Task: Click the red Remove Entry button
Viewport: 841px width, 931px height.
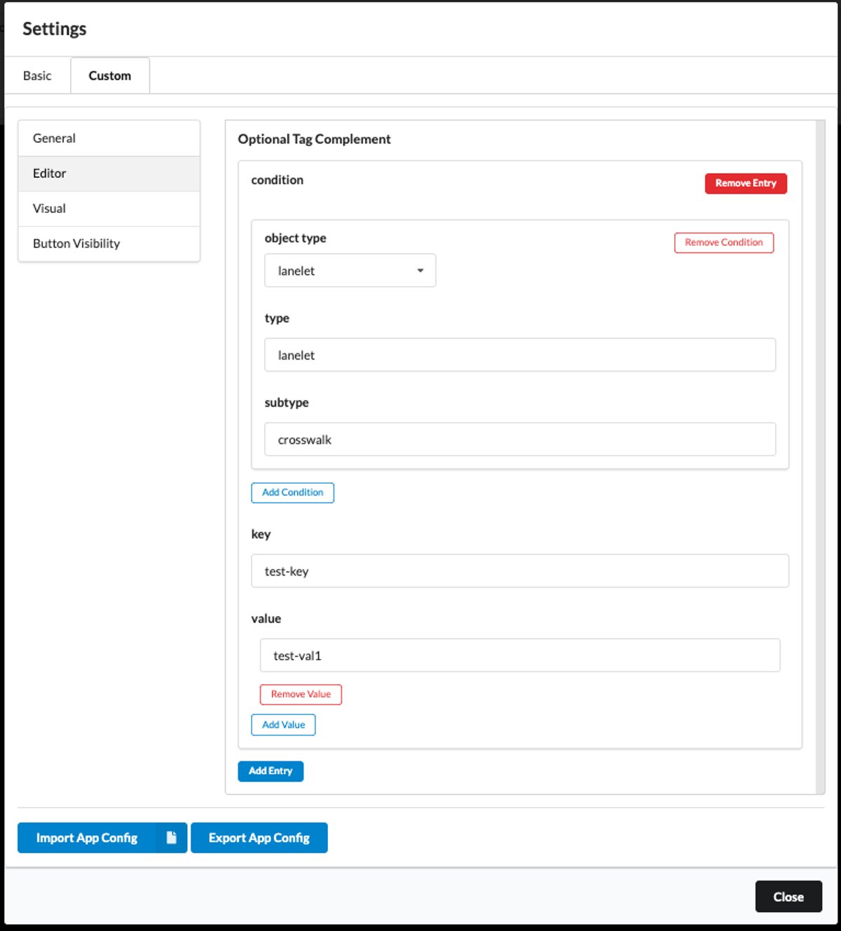Action: (x=746, y=183)
